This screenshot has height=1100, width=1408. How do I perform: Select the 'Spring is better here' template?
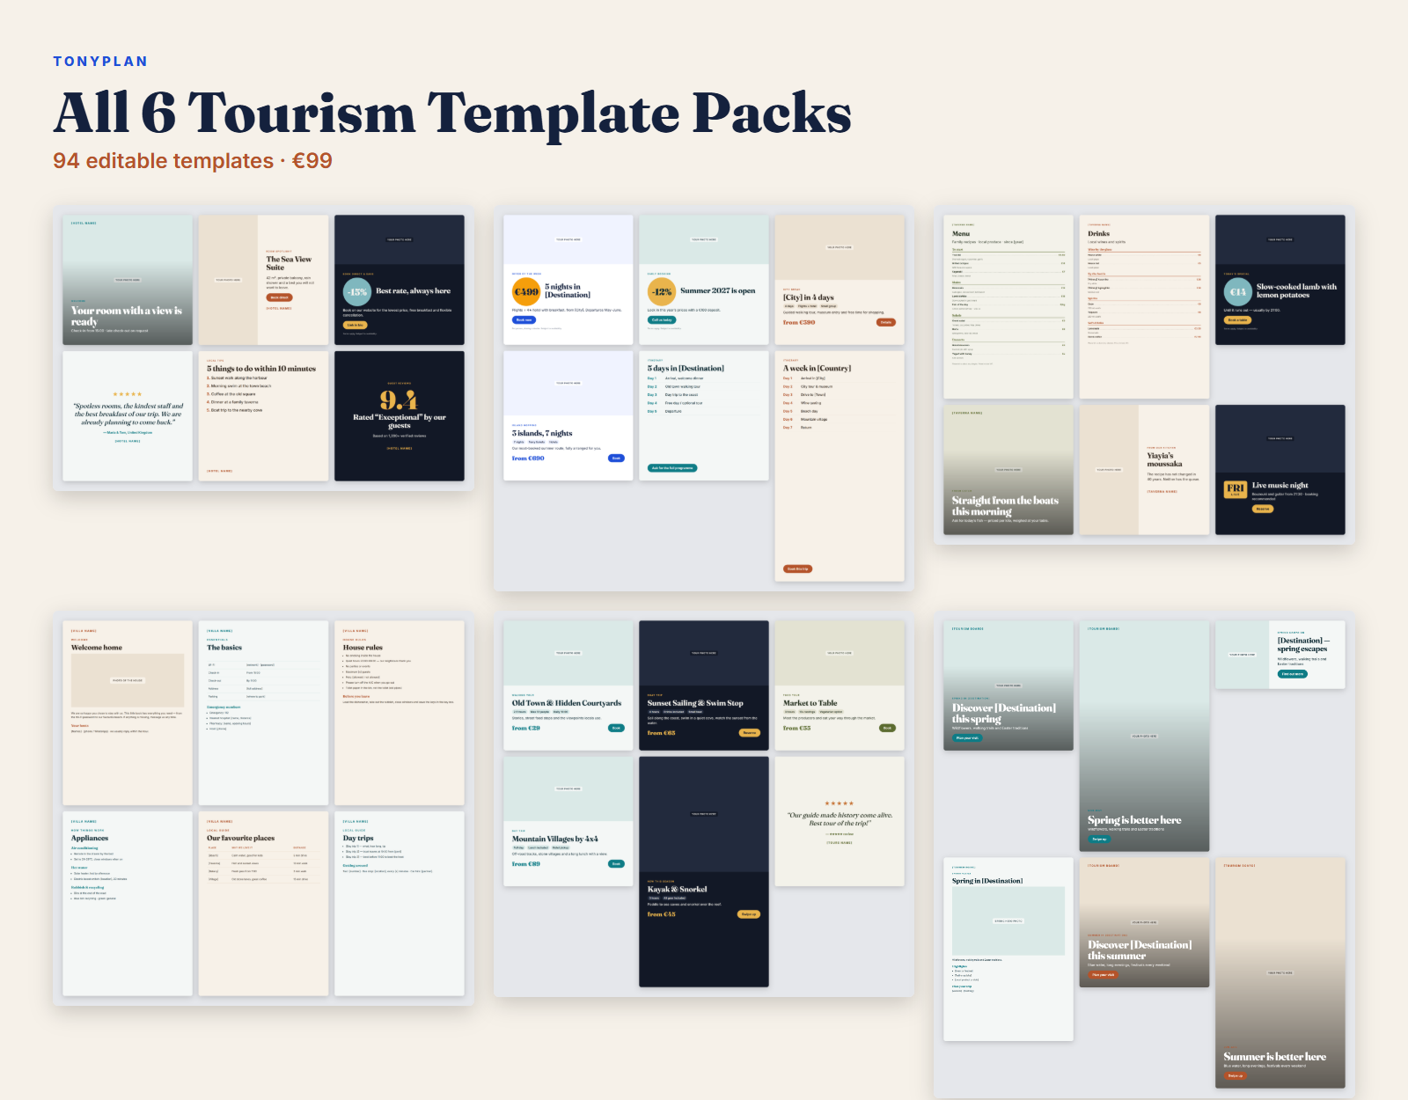(x=1145, y=736)
